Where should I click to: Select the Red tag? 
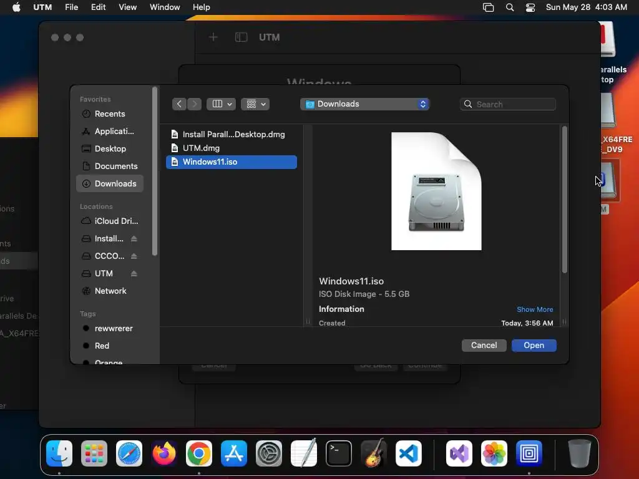point(110,346)
